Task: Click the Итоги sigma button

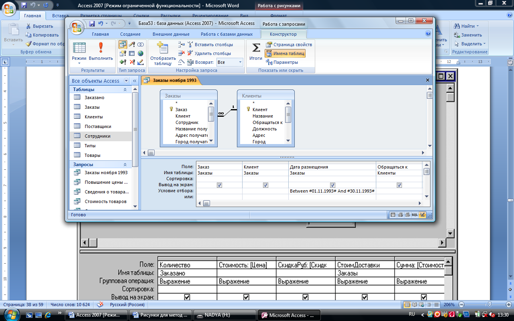Action: click(256, 52)
